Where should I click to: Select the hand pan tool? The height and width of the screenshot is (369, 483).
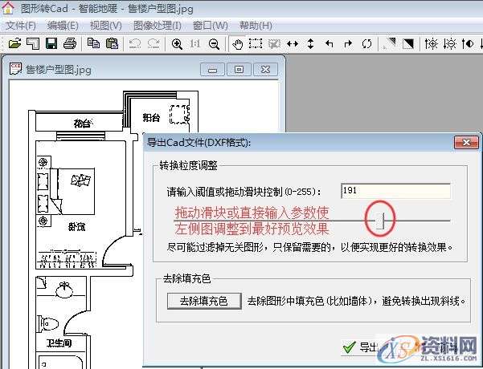tap(237, 43)
